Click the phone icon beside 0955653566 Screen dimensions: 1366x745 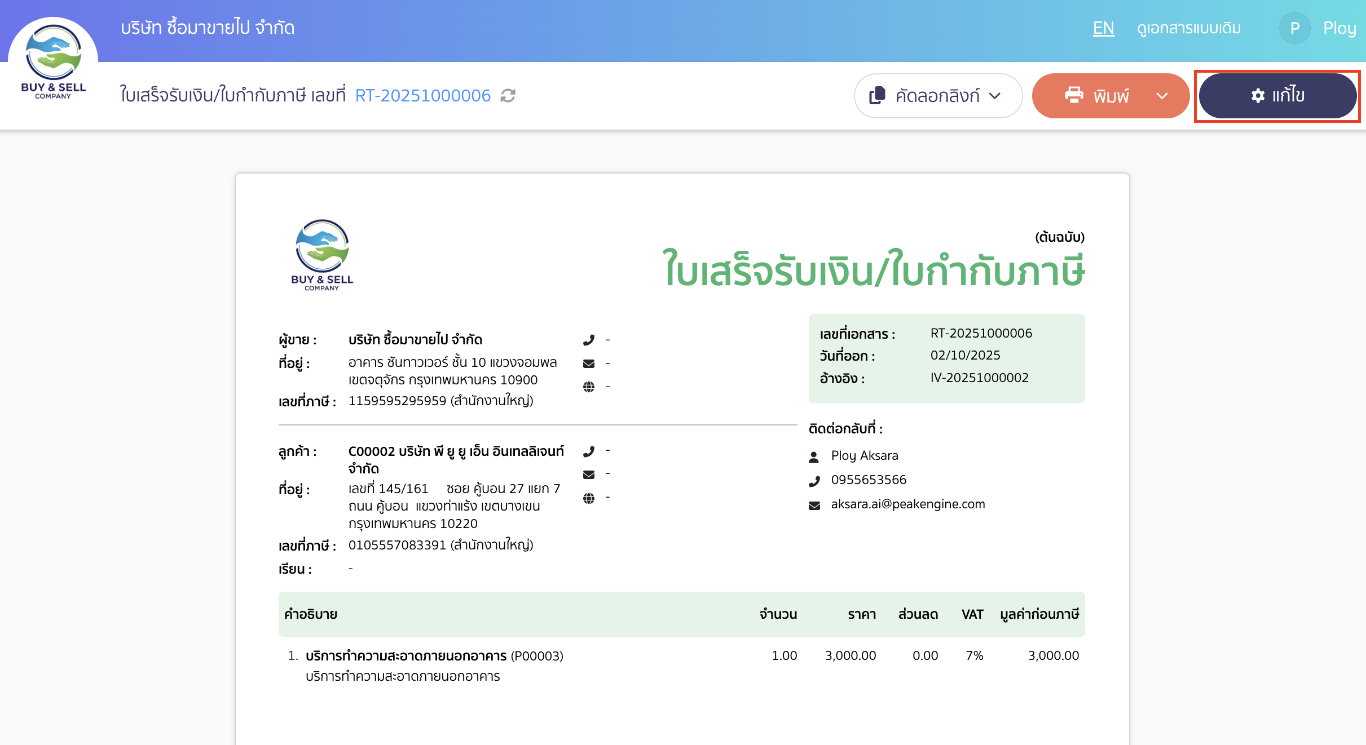pyautogui.click(x=813, y=480)
